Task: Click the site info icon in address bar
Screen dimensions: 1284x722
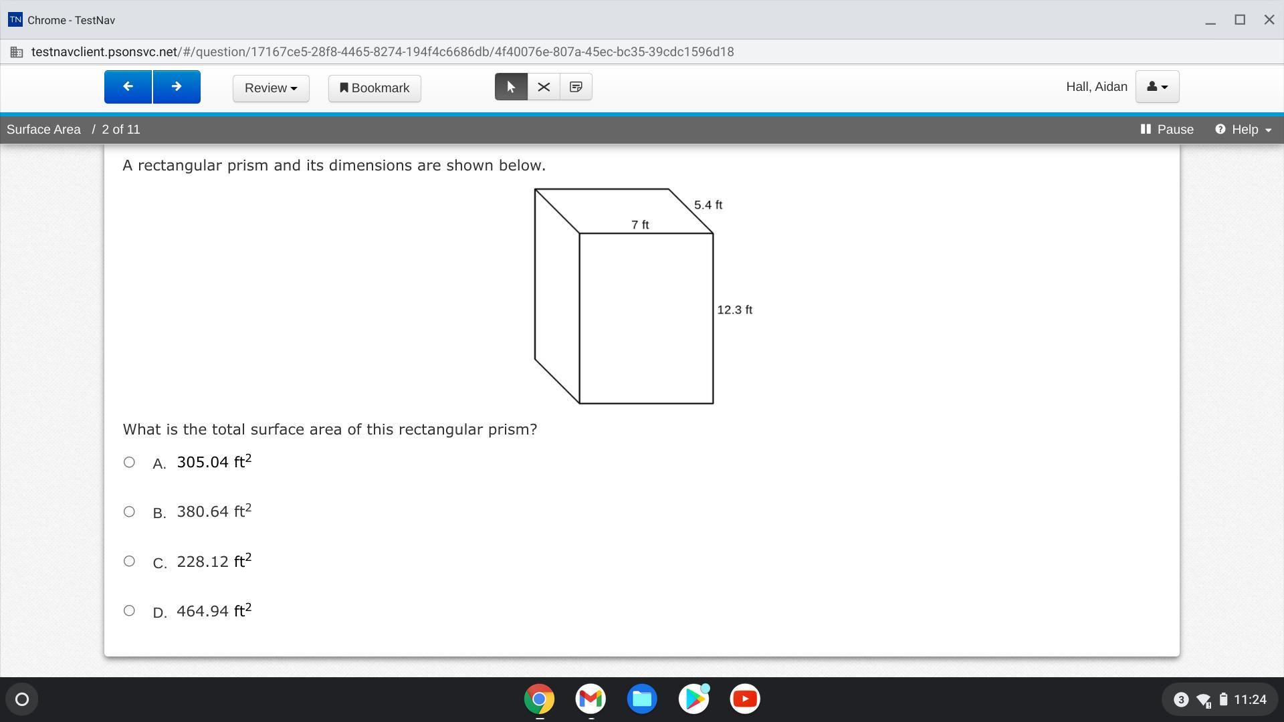Action: click(17, 52)
